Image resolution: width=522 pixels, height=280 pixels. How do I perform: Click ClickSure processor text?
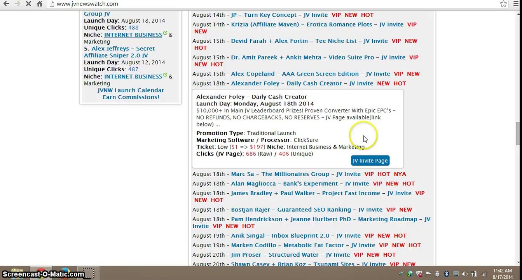click(x=306, y=140)
